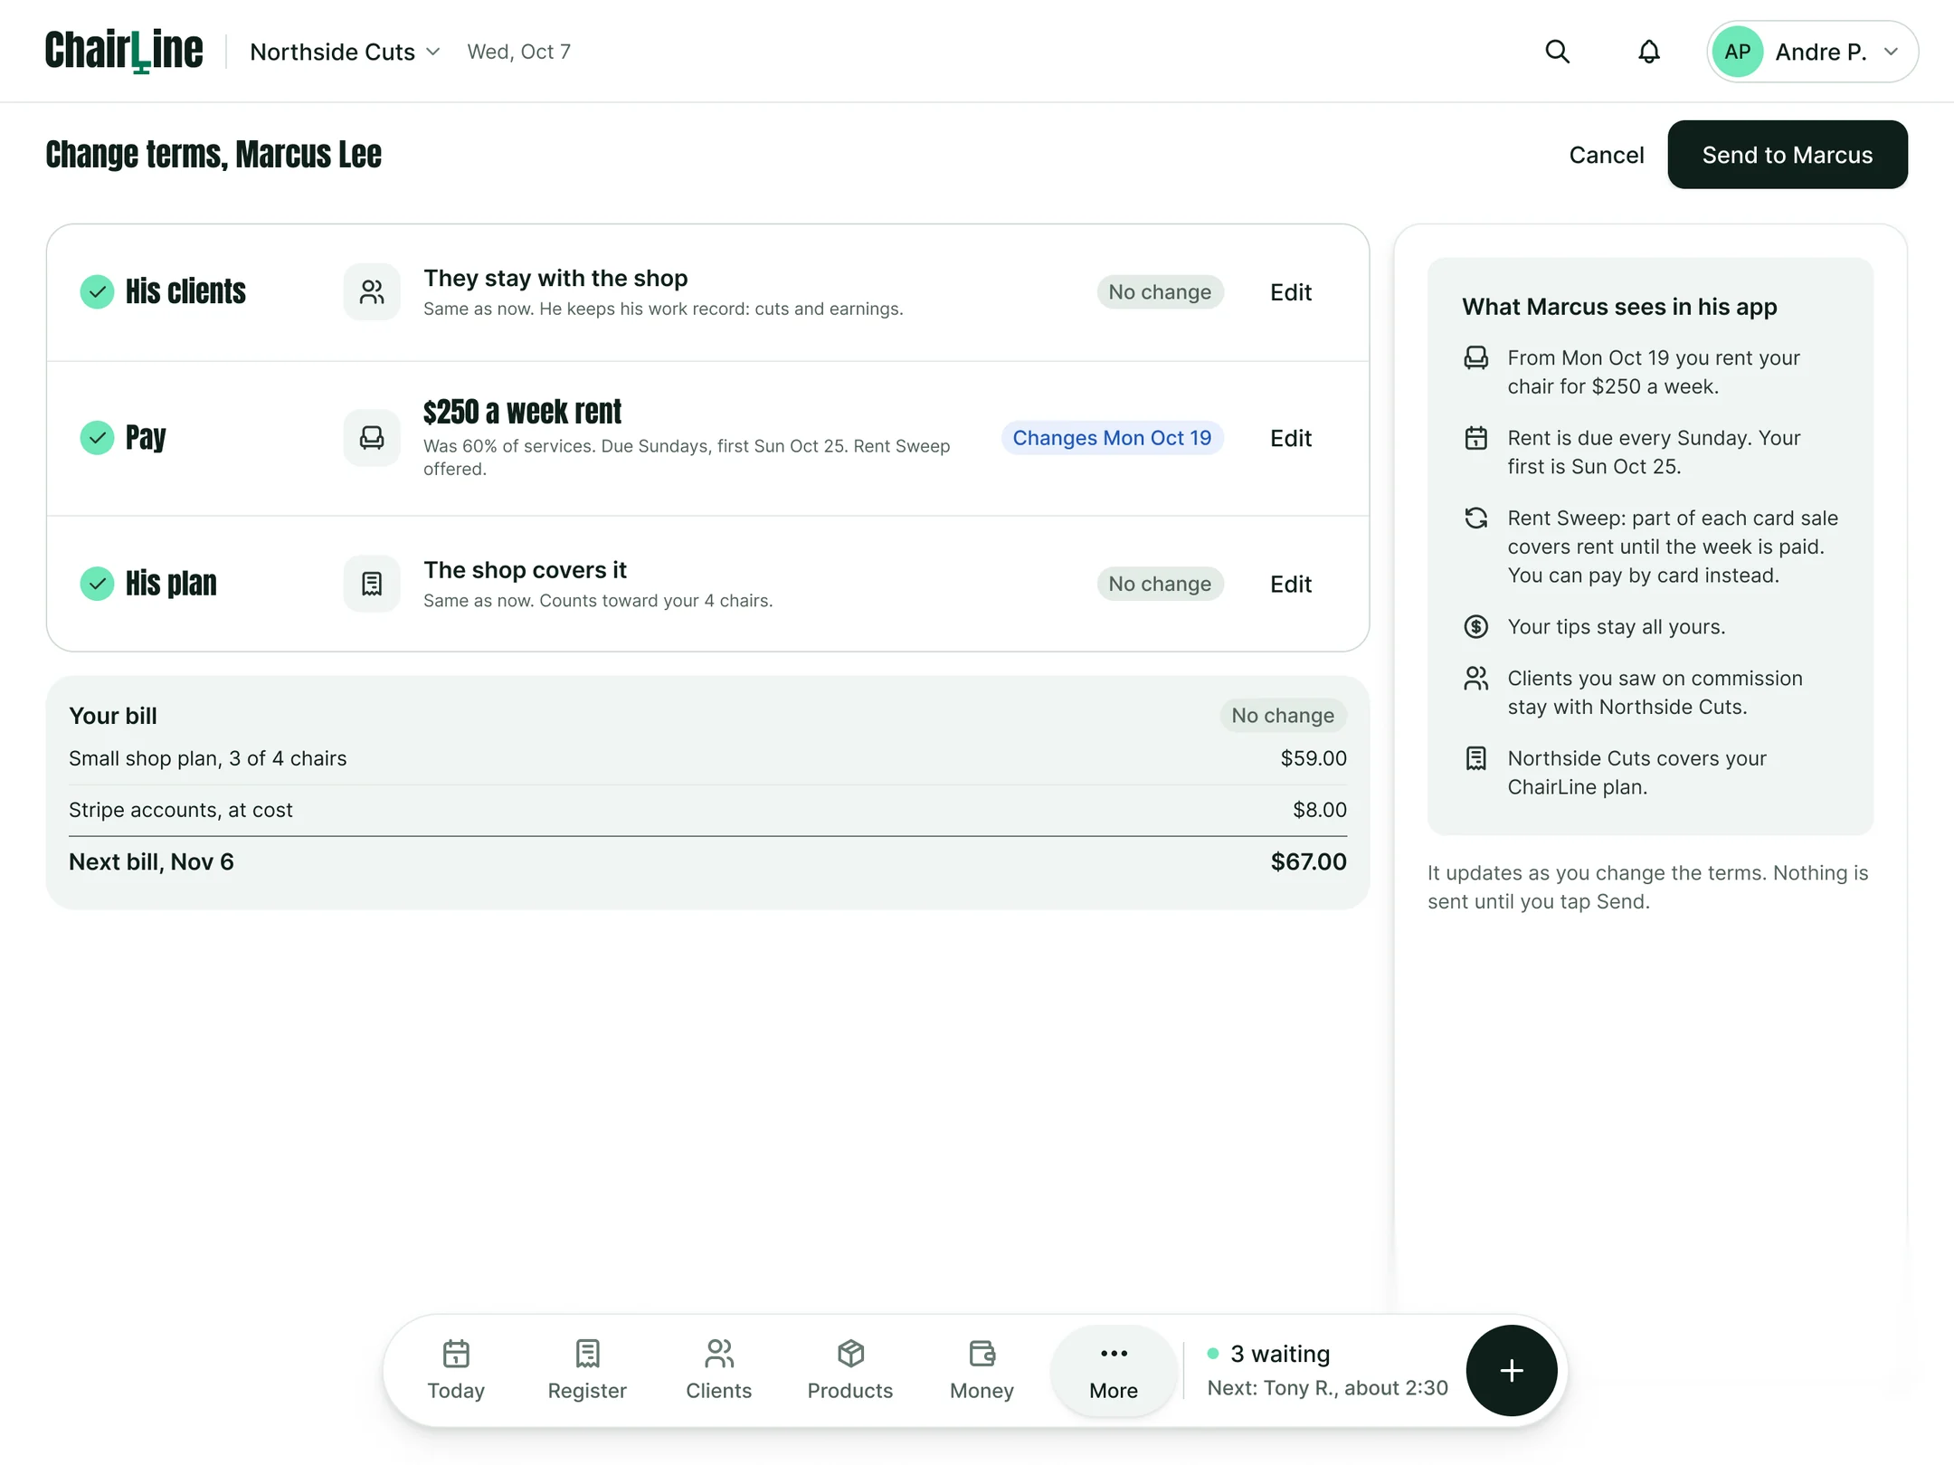Edit the Pay terms
Image resolution: width=1954 pixels, height=1465 pixels.
(1290, 438)
